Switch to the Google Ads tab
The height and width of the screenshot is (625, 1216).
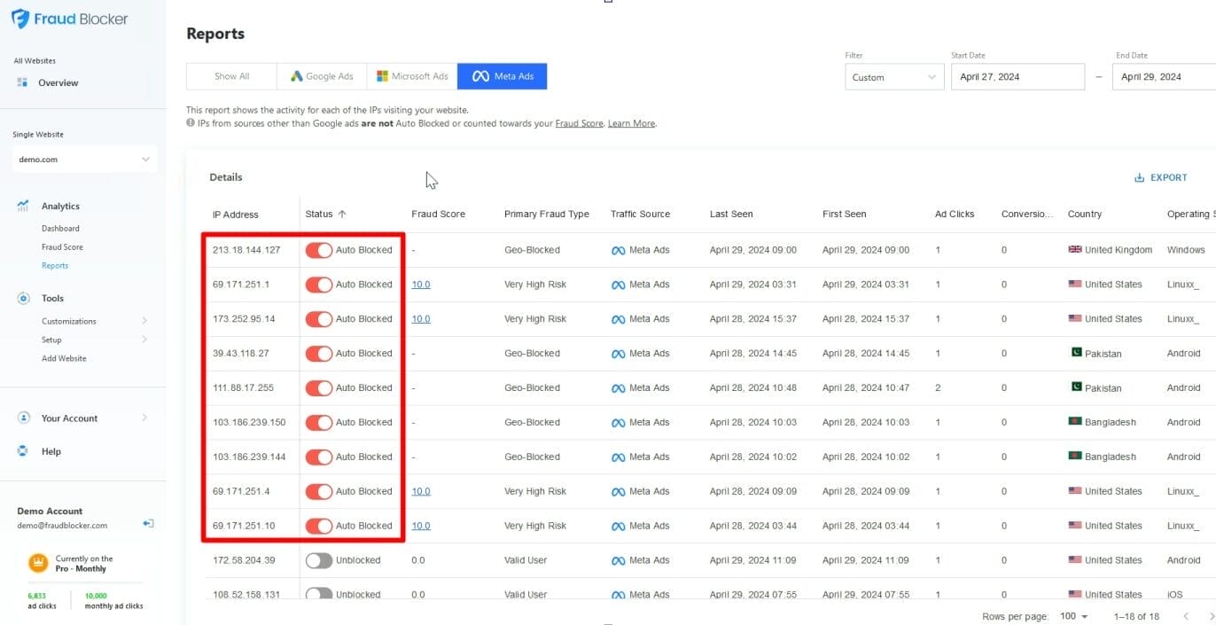[322, 76]
